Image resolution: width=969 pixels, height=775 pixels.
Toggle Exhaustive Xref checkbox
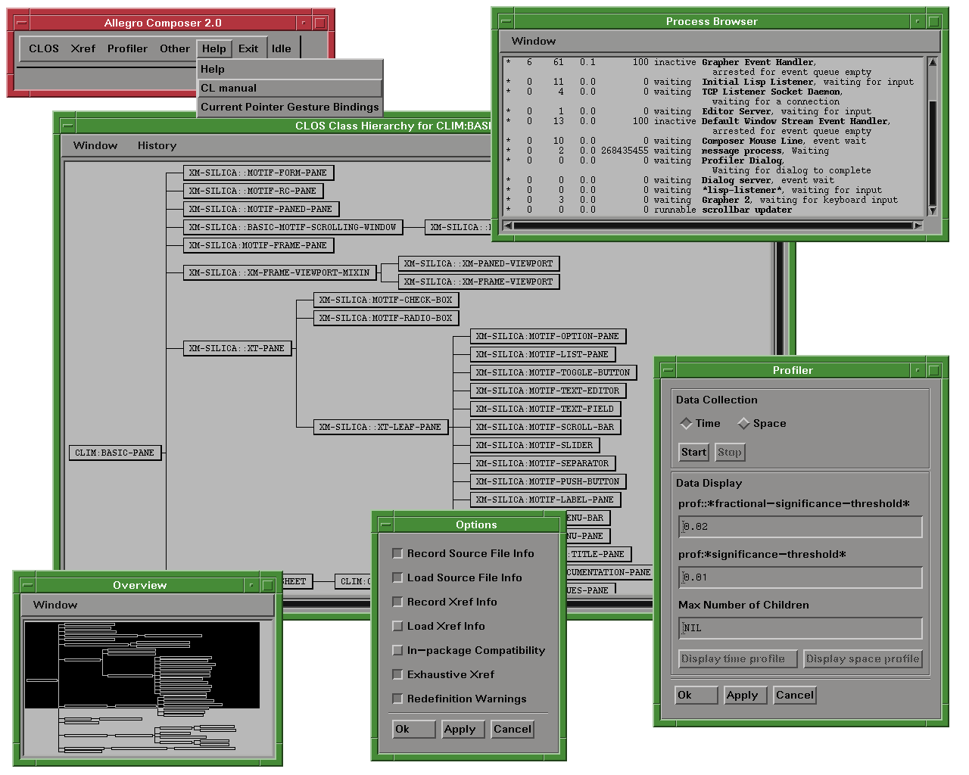click(x=443, y=674)
